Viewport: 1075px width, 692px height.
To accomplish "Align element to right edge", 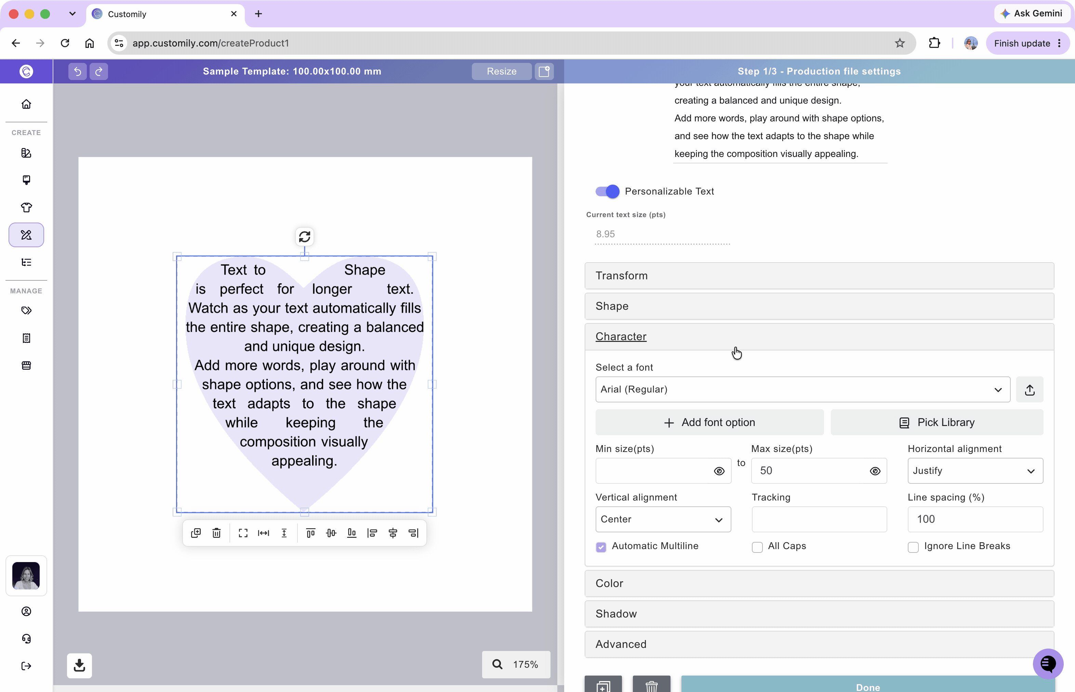I will [x=413, y=533].
